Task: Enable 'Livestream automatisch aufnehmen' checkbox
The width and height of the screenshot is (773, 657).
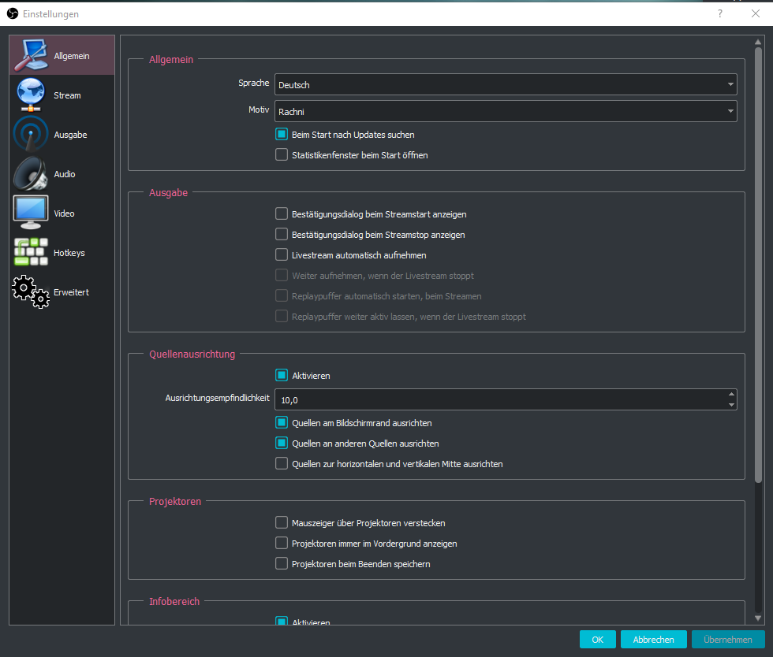Action: (282, 255)
